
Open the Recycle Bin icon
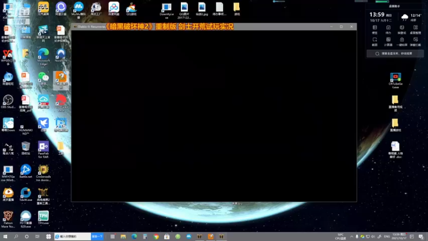click(26, 148)
